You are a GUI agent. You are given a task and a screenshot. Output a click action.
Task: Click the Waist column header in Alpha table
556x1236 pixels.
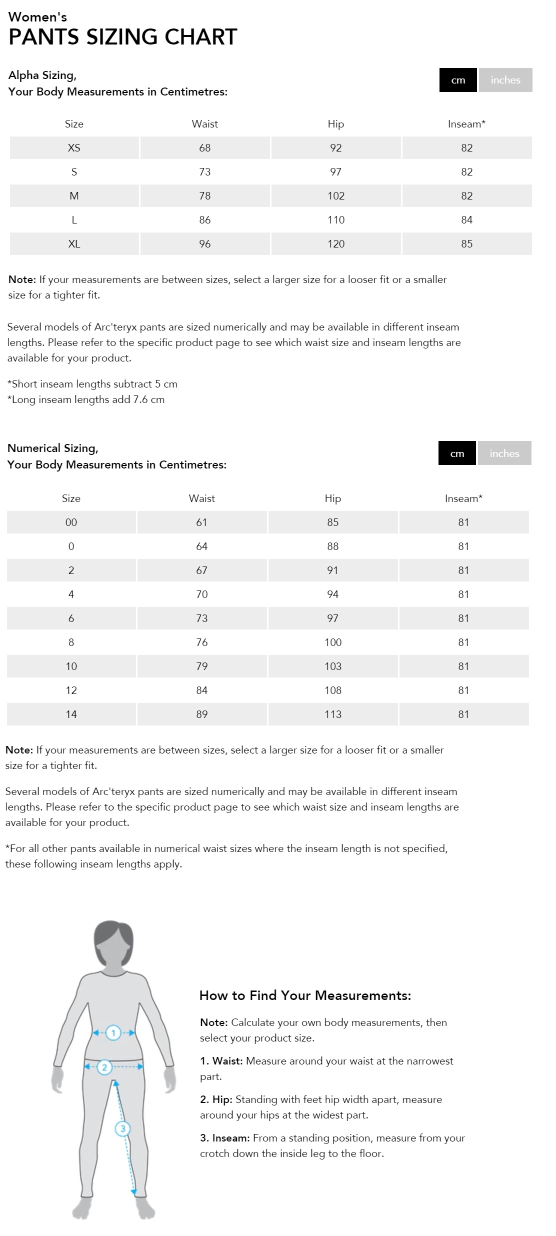(x=205, y=124)
